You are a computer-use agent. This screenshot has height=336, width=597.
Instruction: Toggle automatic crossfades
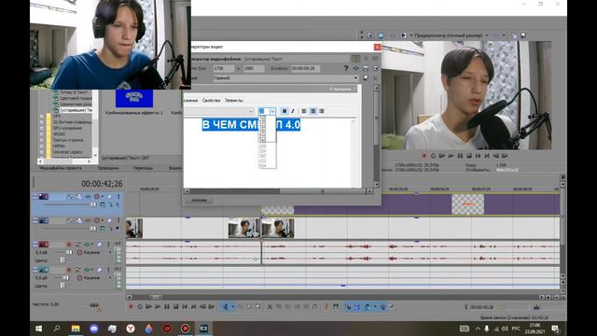point(357,307)
